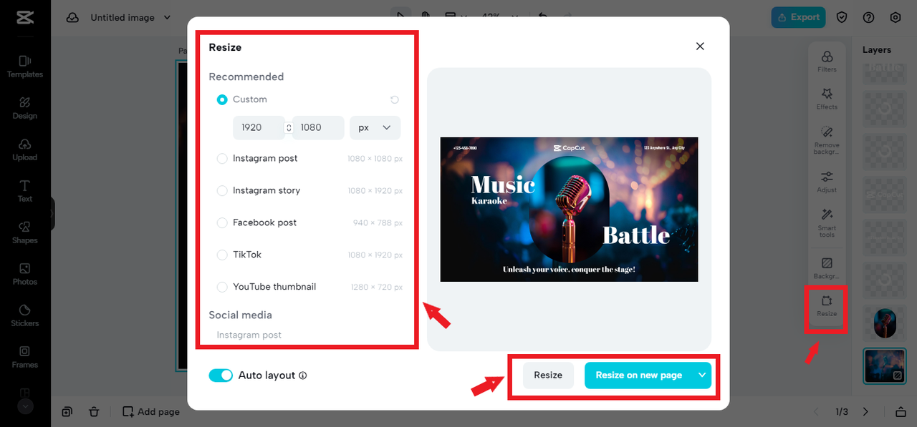
Task: Open the Stickers panel
Action: coord(25,315)
